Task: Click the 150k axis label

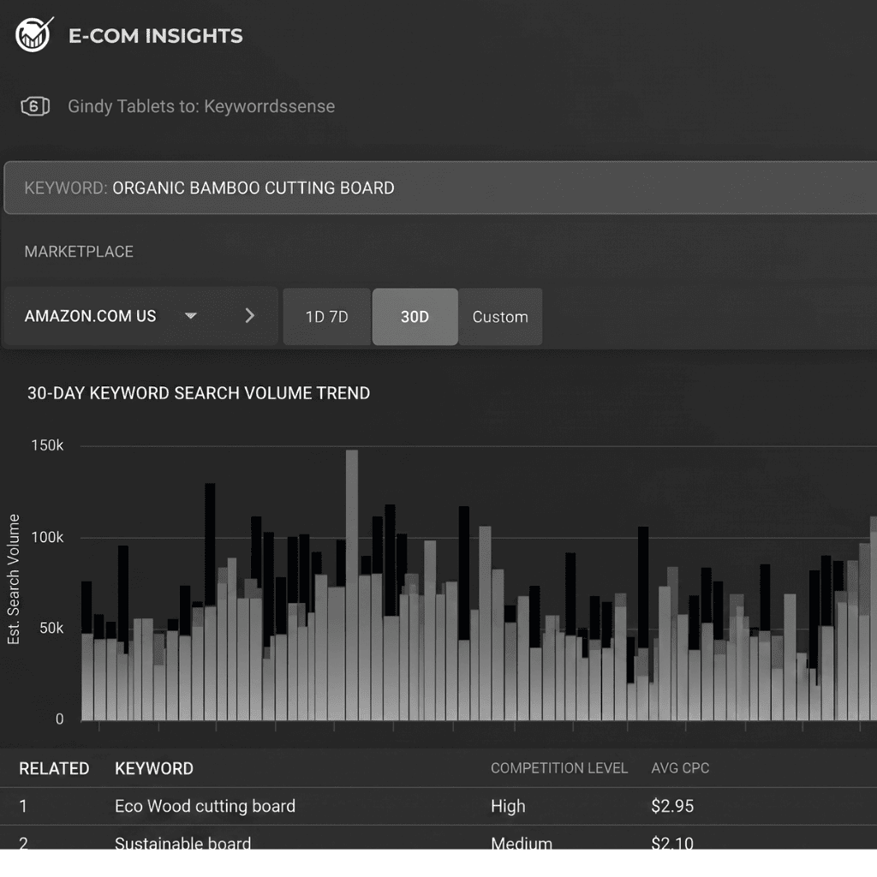Action: (x=47, y=445)
